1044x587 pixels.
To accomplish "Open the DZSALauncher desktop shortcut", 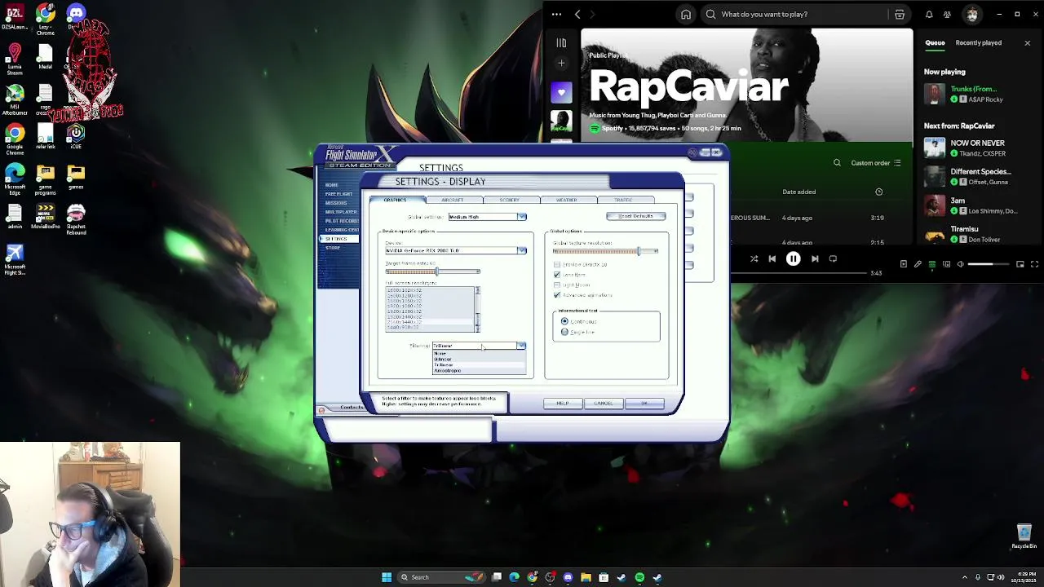I will [14, 16].
